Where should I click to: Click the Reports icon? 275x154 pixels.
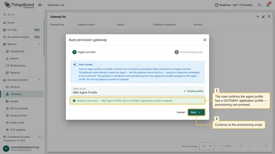[7, 73]
